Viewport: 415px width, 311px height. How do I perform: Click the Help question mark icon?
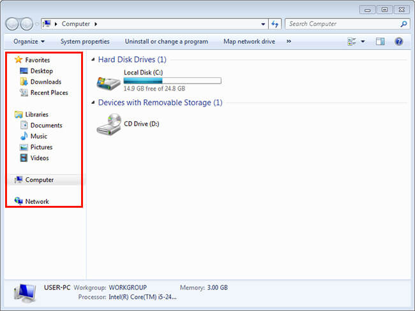(x=398, y=41)
